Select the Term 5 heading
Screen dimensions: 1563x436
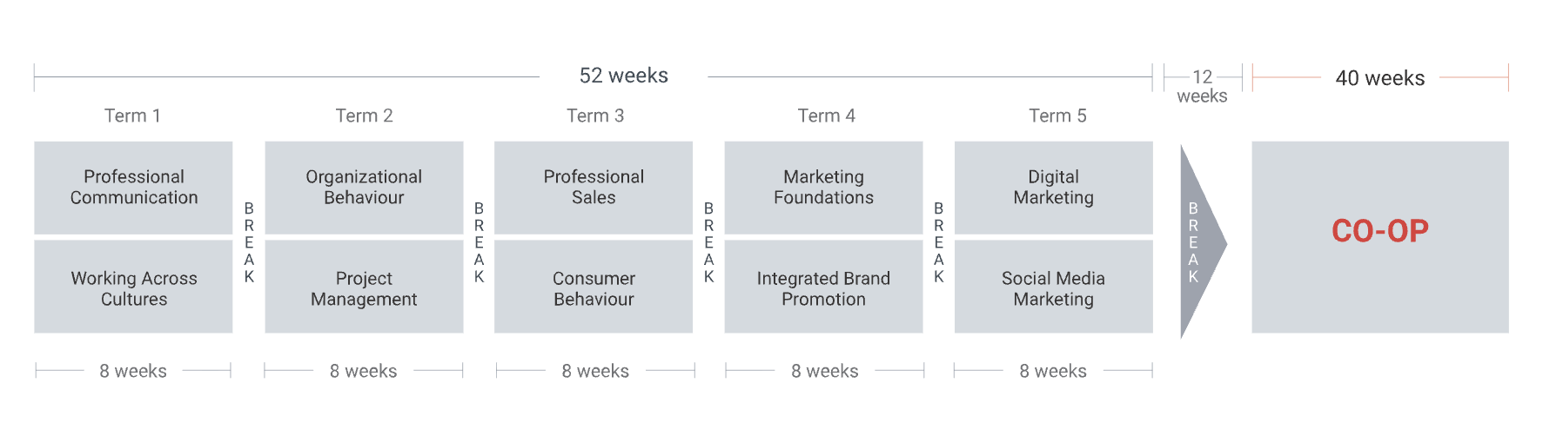[1057, 116]
